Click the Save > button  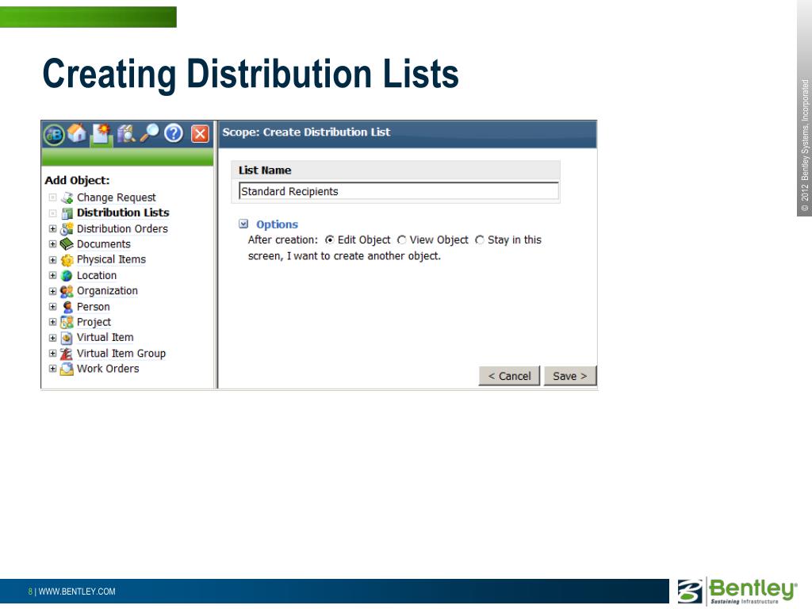click(569, 376)
